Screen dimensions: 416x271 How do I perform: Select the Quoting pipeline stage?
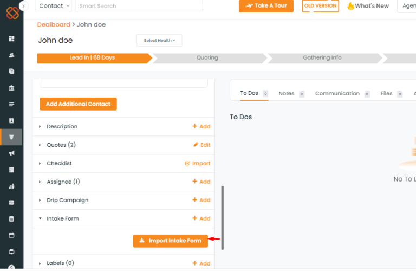coord(210,58)
